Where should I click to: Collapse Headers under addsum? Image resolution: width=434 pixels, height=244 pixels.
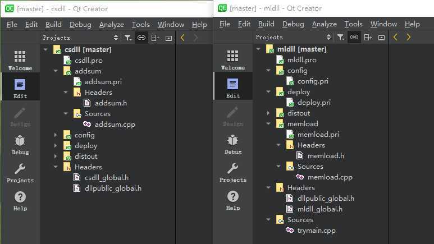tap(66, 93)
